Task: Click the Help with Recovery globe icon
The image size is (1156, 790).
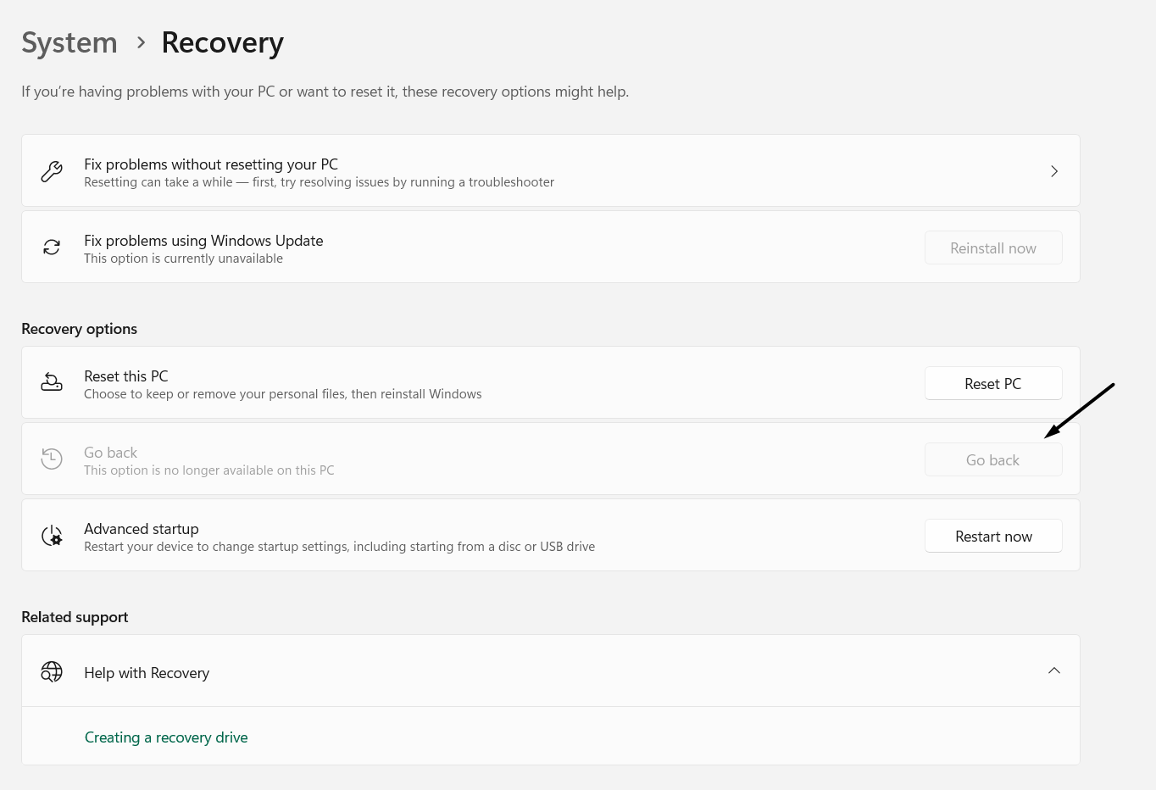Action: 52,672
